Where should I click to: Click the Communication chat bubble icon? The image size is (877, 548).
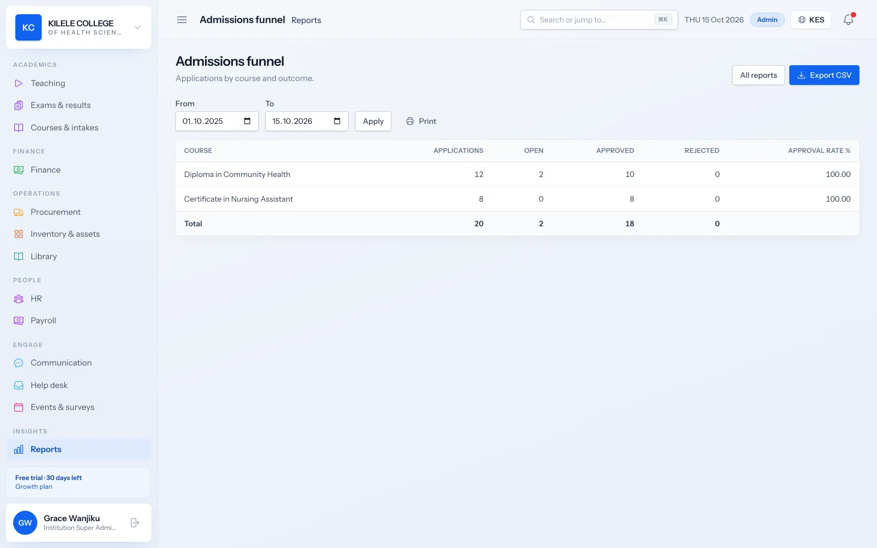[x=19, y=363]
